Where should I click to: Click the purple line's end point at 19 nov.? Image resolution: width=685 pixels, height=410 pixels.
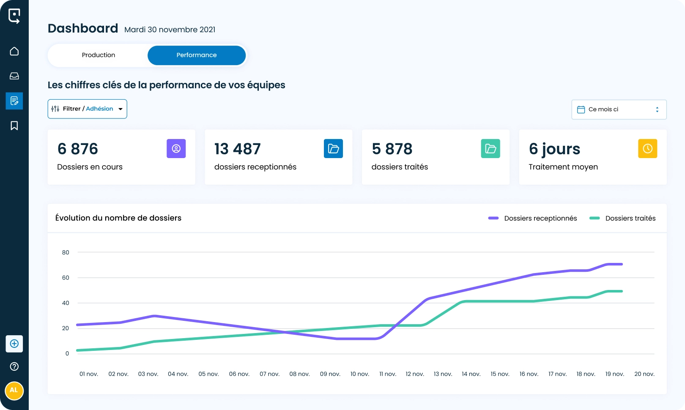[621, 264]
